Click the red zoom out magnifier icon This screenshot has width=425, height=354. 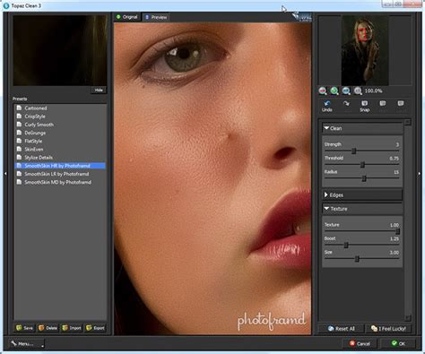click(x=323, y=91)
